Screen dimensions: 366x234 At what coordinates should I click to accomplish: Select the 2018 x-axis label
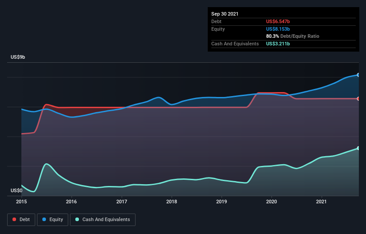click(x=172, y=202)
